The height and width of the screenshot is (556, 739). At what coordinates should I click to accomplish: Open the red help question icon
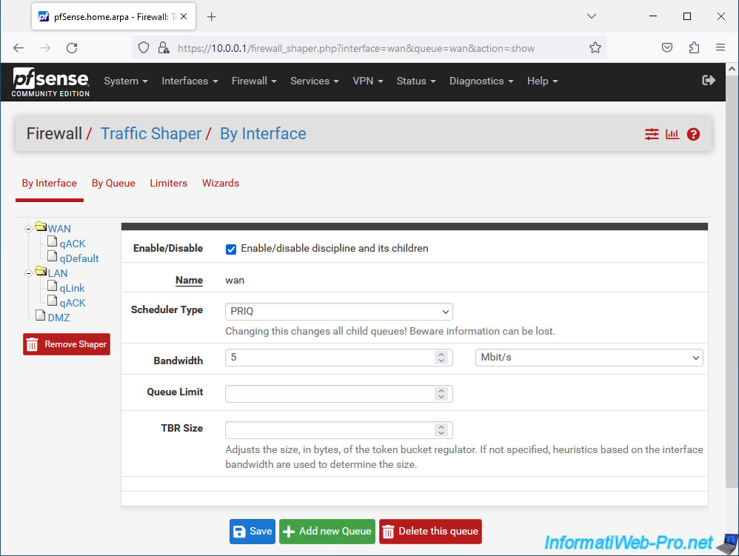[x=693, y=134]
